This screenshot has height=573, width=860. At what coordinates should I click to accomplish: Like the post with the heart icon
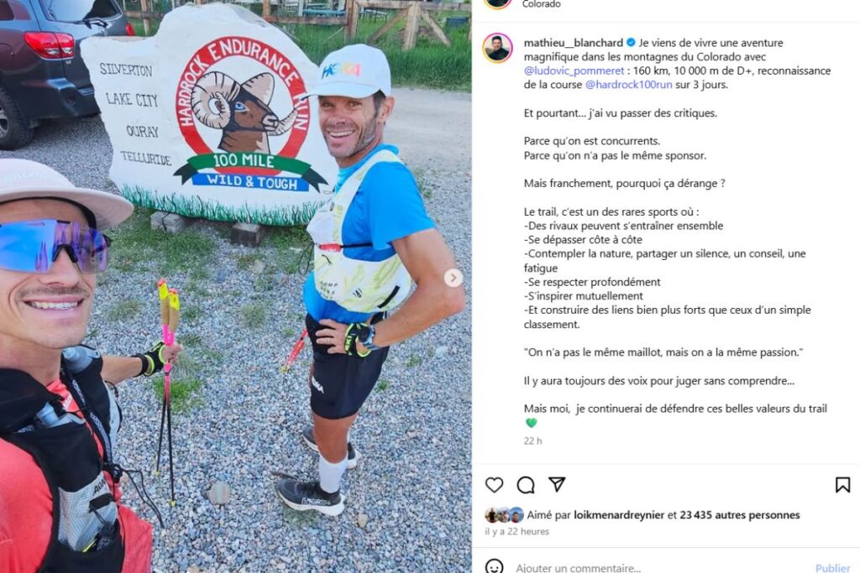(494, 485)
